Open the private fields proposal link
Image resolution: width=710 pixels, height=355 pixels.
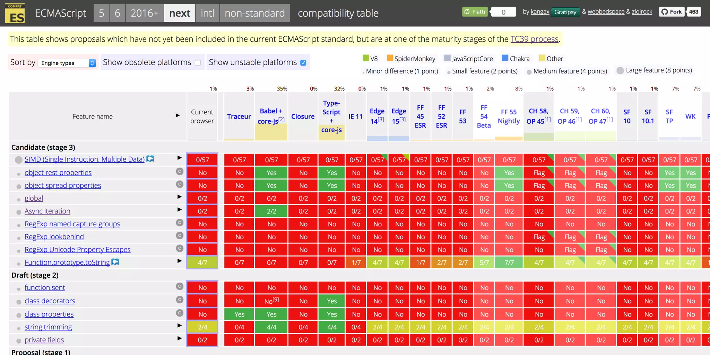(x=44, y=340)
